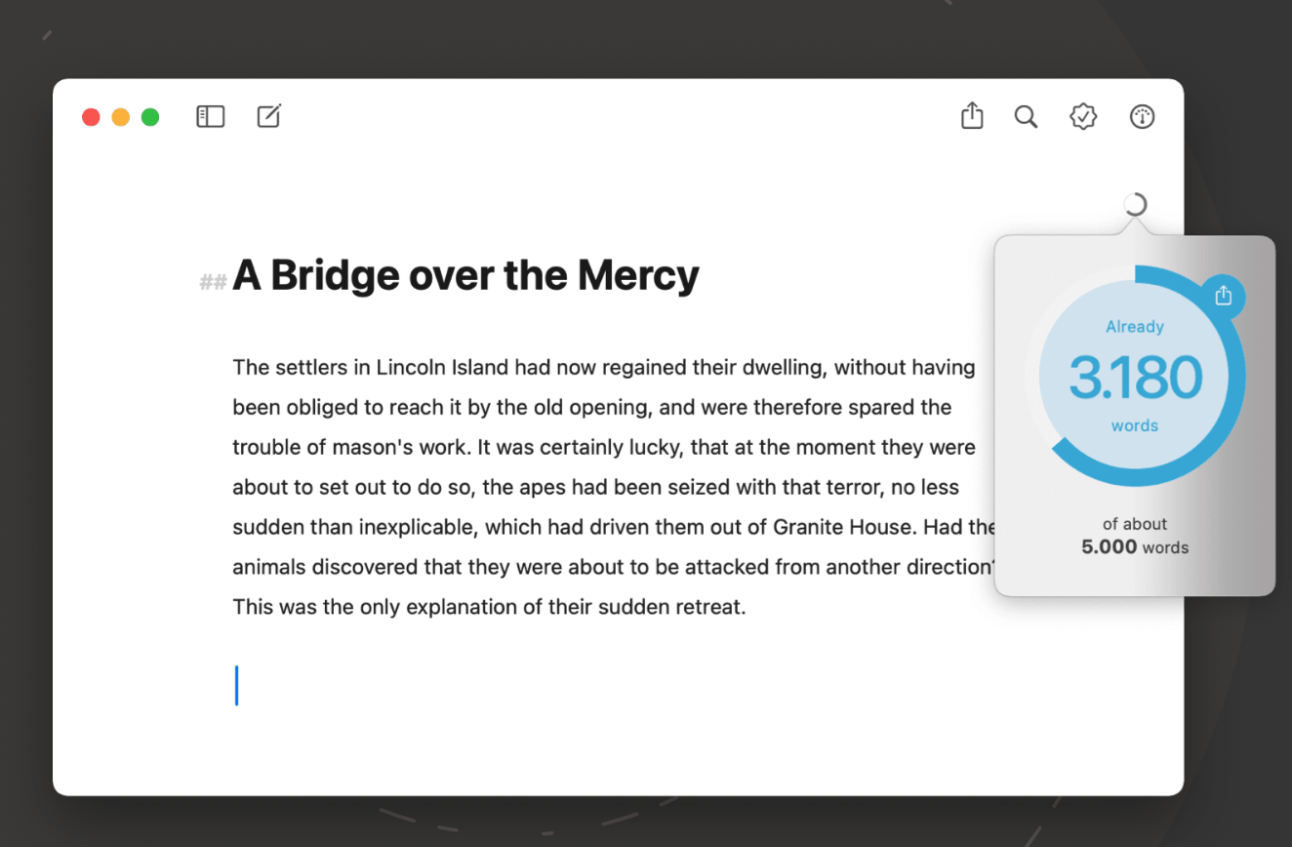Open the toolbar share and export icon
The width and height of the screenshot is (1292, 847).
972,117
